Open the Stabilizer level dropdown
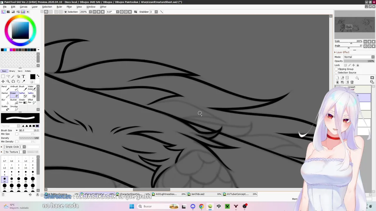 point(156,12)
